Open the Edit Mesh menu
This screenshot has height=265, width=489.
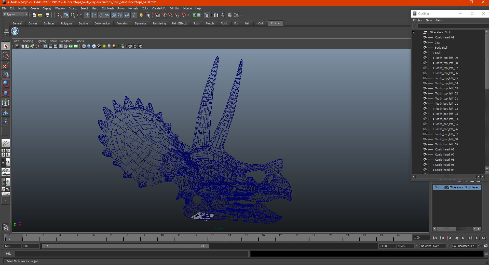coord(108,8)
